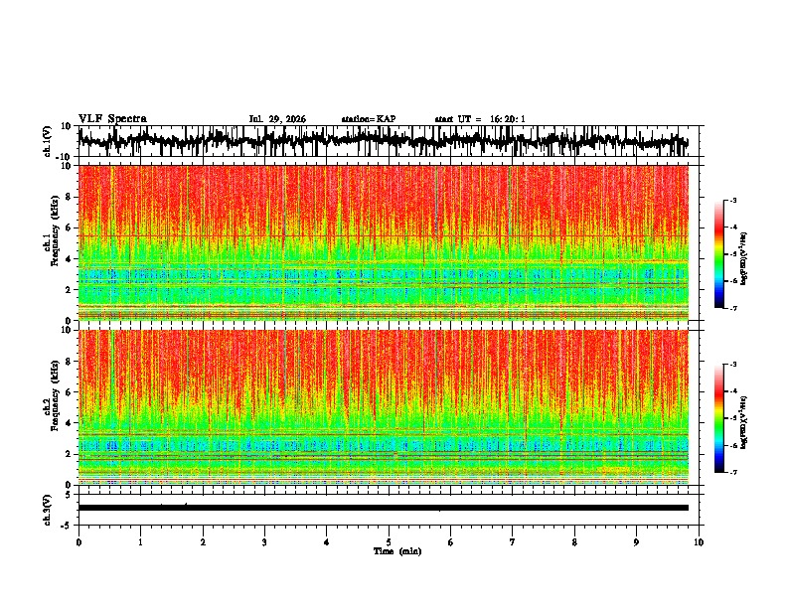This screenshot has width=787, height=608.
Task: Click the VLF Spectra title text
Action: tap(112, 119)
